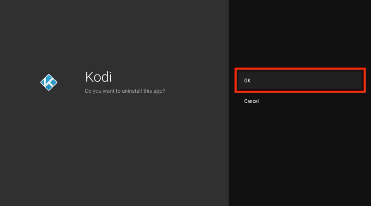Confirm uninstall with the OK button
Screen dimensions: 371x206
point(300,80)
